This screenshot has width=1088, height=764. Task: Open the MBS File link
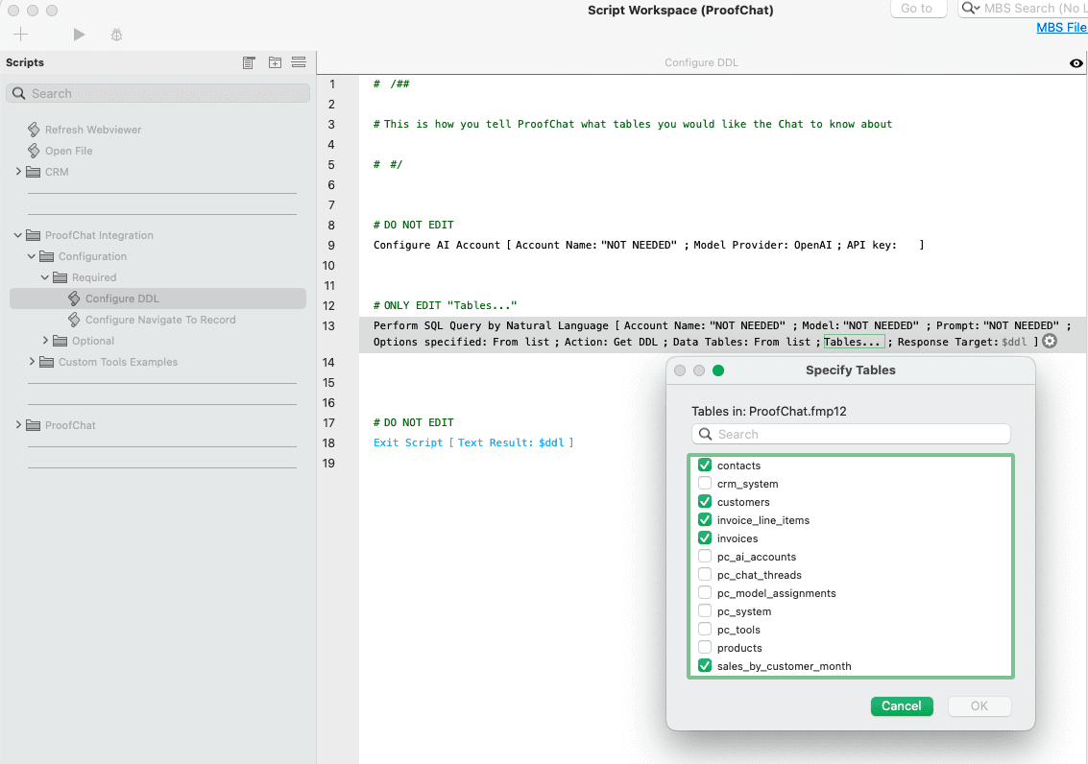coord(1060,27)
